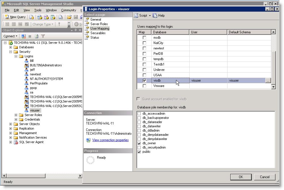Click the Analysis Services XMLA Query icon
This screenshot has width=284, height=190.
click(x=53, y=17)
